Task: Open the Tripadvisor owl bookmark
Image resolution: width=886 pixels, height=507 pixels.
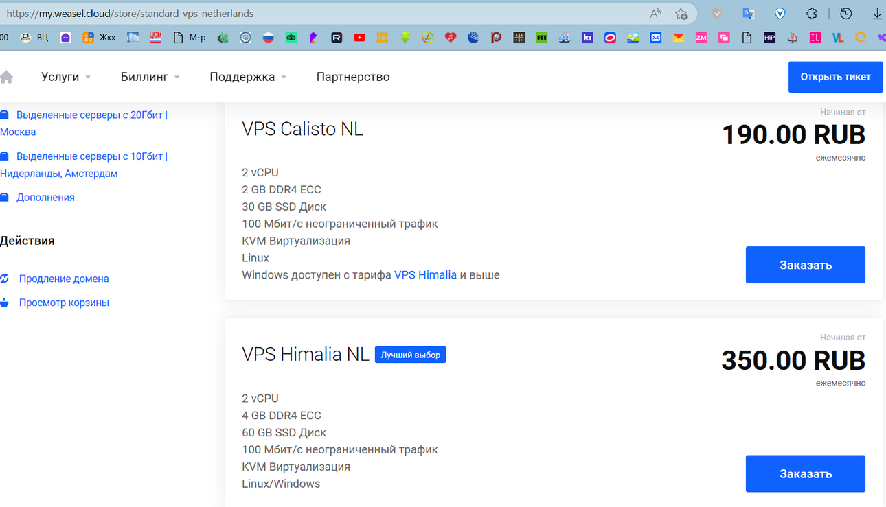Action: point(291,38)
